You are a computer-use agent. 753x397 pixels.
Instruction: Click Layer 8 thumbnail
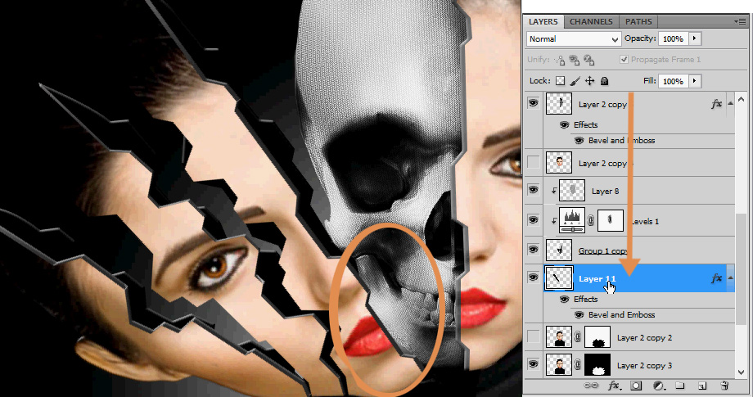572,191
